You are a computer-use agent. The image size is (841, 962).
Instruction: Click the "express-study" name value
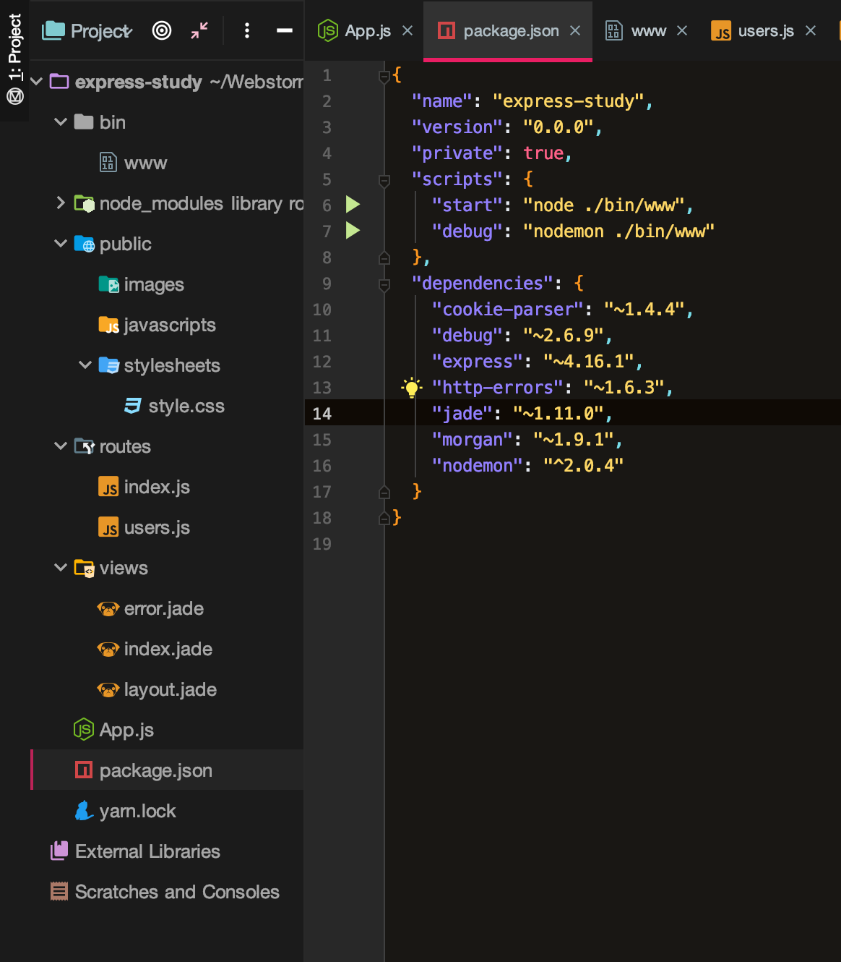(568, 101)
